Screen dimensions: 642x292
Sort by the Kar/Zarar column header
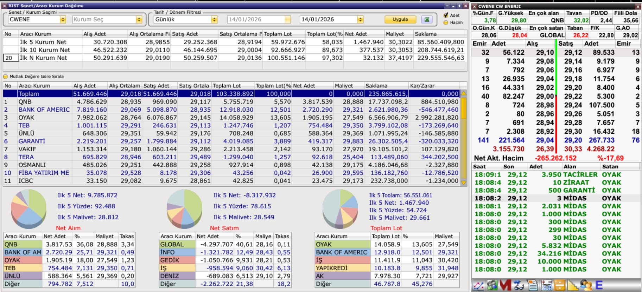click(434, 86)
